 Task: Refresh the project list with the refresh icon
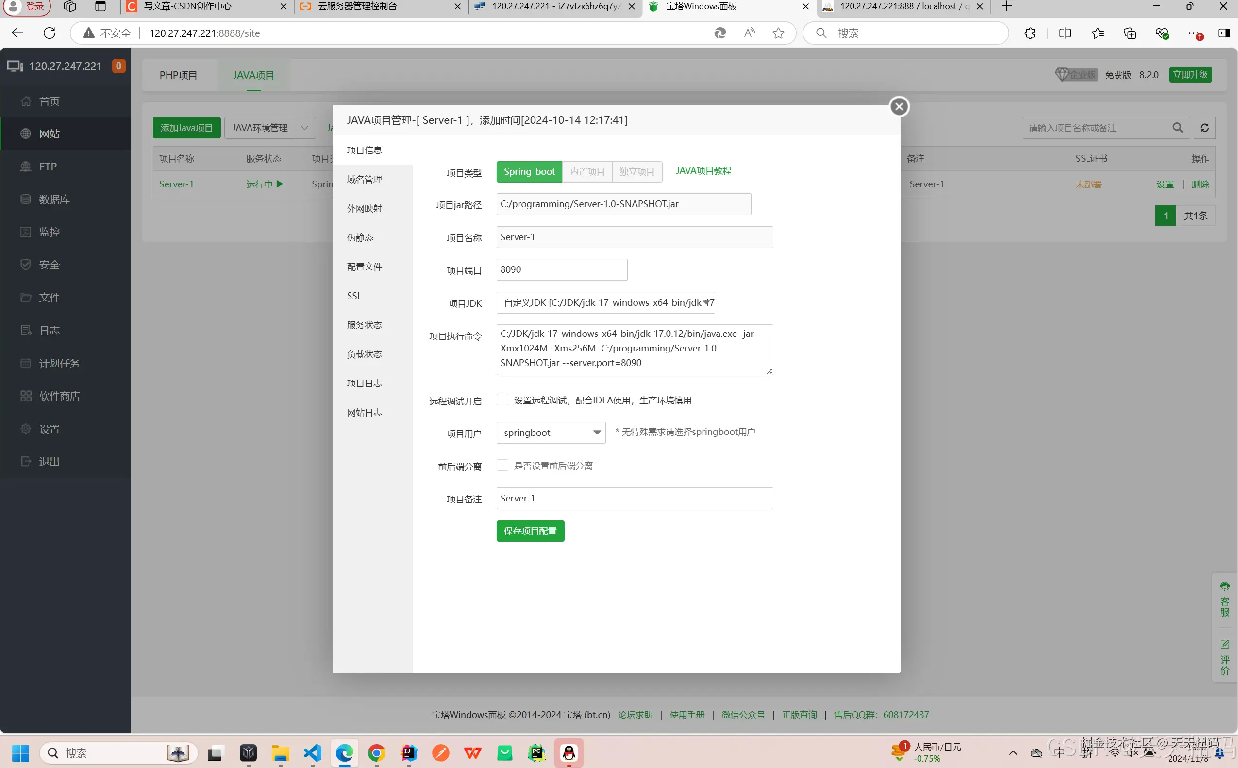tap(1204, 128)
